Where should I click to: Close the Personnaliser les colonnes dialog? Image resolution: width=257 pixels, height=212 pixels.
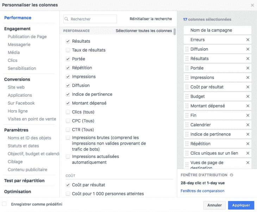pos(252,5)
